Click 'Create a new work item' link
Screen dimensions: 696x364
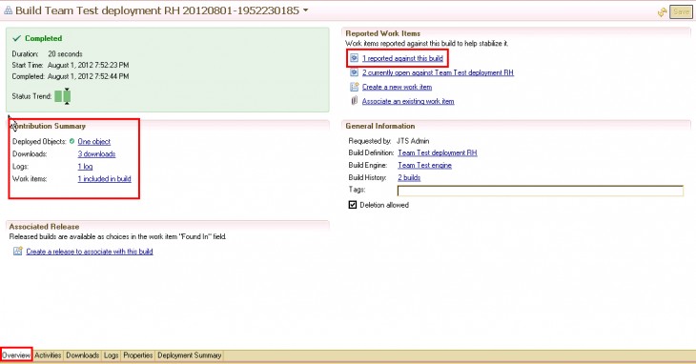(397, 87)
